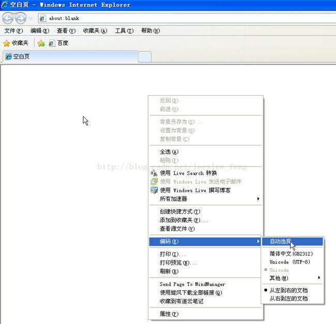Viewport: 336px width, 324px height.
Task: Open the 帮助(H) menu
Action: coord(150,31)
